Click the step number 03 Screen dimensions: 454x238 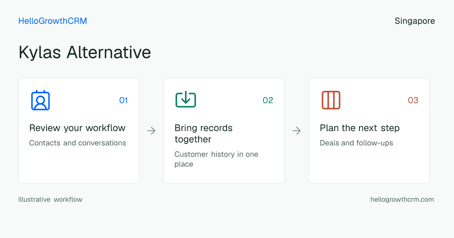413,100
